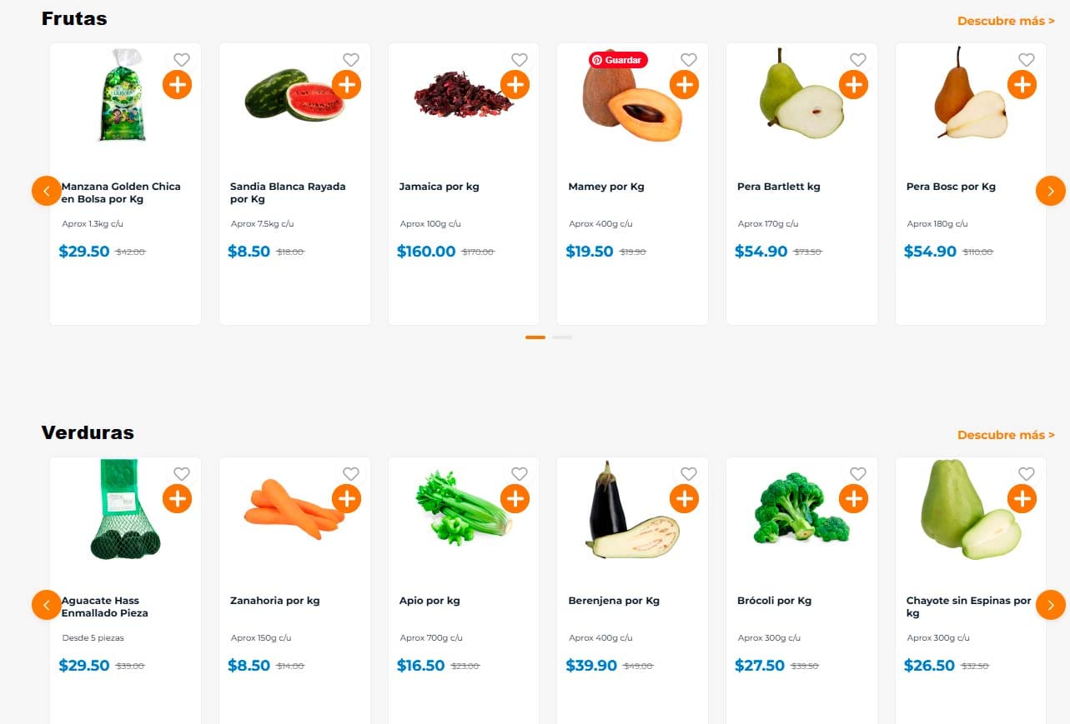Add Zanahoria por kg to cart
Image resolution: width=1070 pixels, height=724 pixels.
pos(346,498)
